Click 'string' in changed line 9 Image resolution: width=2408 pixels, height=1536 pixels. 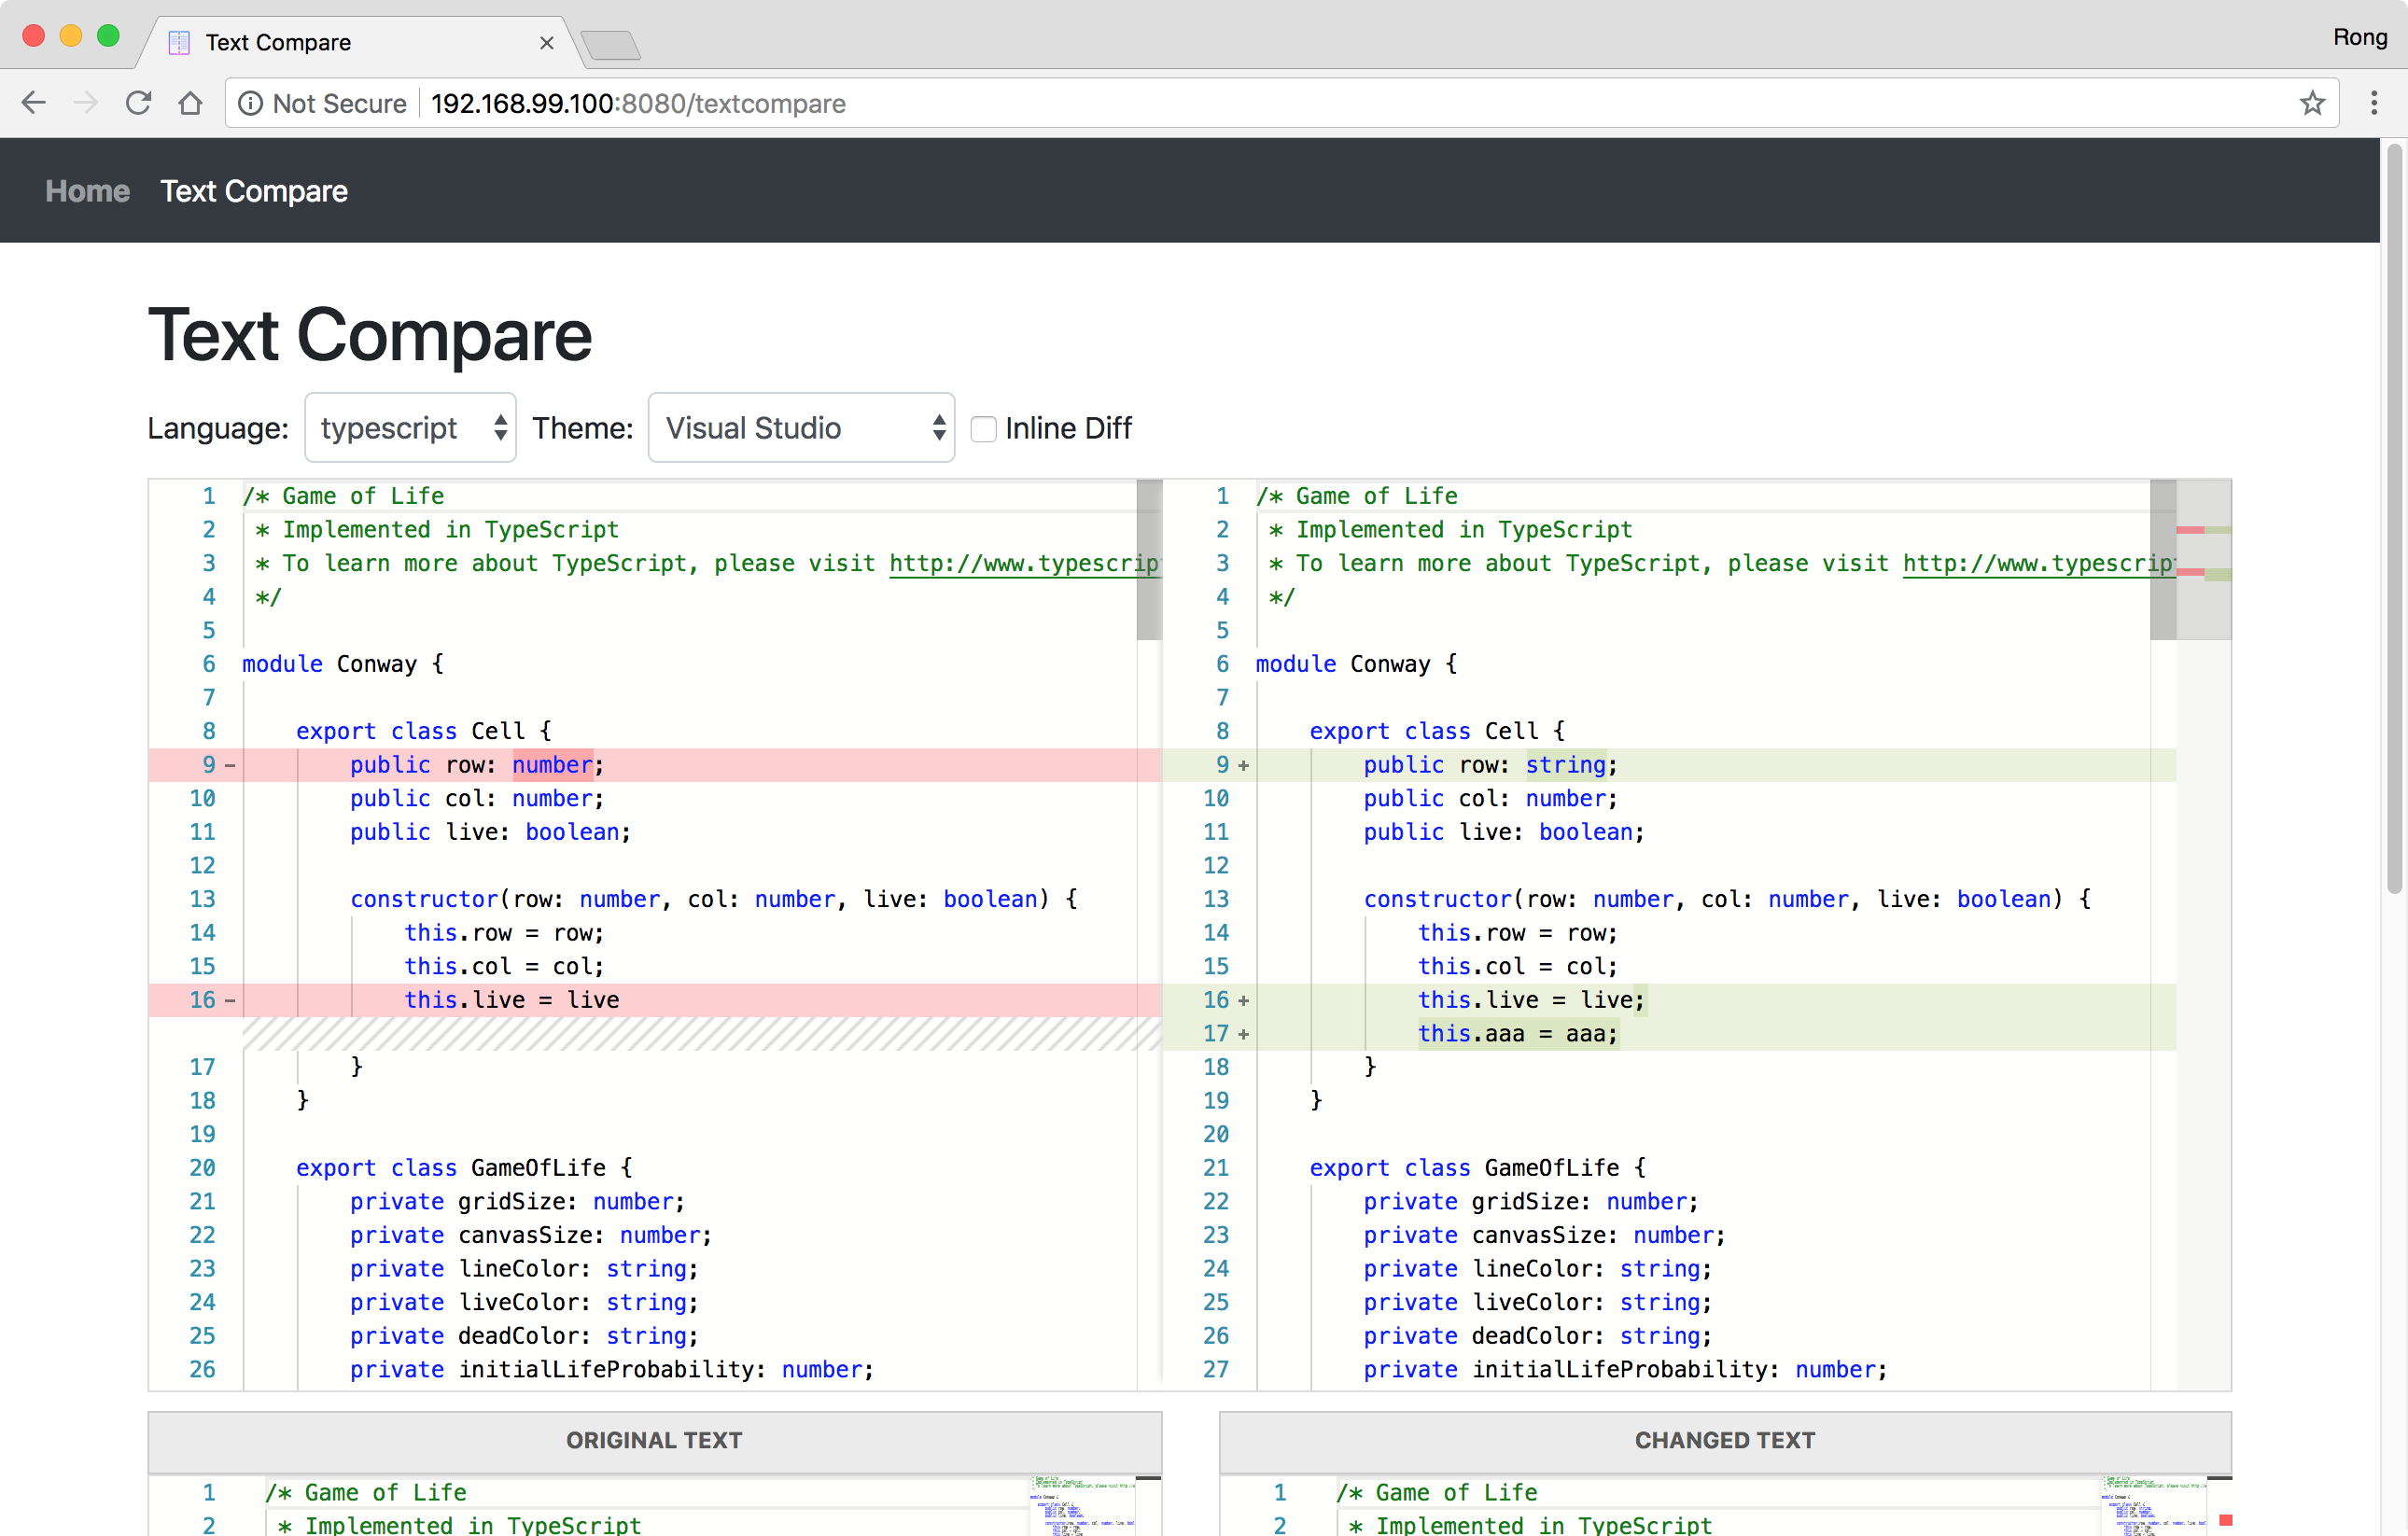1566,765
